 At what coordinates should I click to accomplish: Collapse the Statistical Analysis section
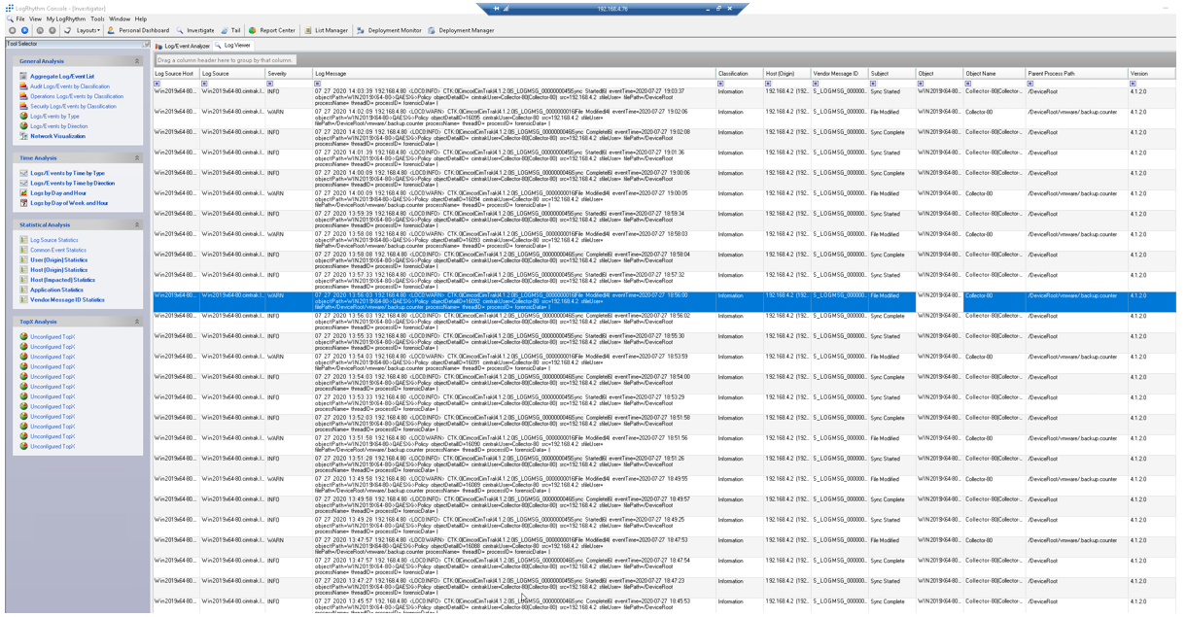tap(137, 224)
